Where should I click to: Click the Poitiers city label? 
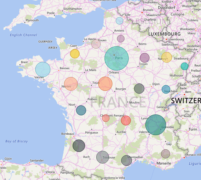(92, 99)
